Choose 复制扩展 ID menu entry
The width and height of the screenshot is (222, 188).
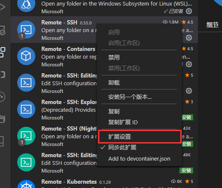coord(123,122)
